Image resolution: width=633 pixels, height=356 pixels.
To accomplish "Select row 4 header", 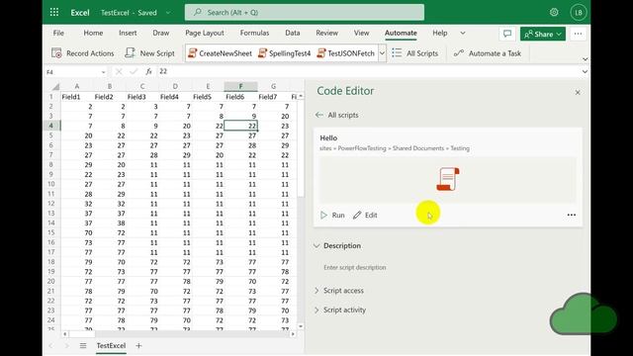I will [x=51, y=126].
